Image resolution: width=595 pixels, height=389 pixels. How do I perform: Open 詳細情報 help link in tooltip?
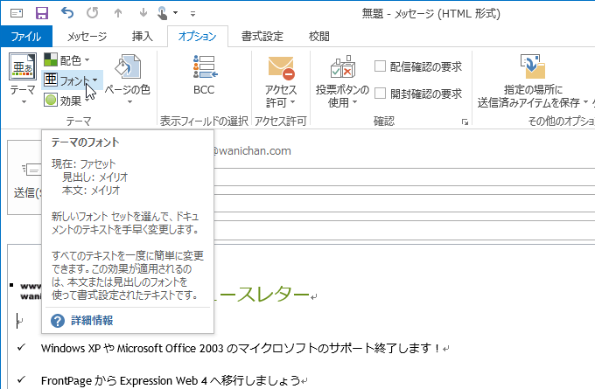[x=92, y=320]
